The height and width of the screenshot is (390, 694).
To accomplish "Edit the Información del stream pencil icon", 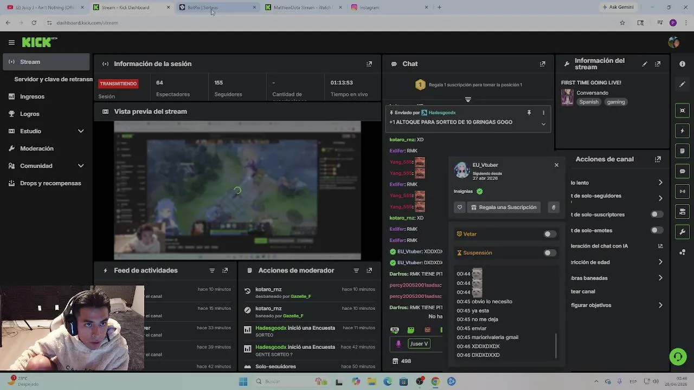I will pyautogui.click(x=645, y=64).
